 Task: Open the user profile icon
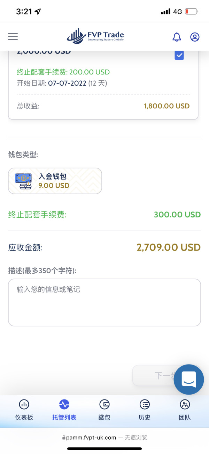click(195, 37)
